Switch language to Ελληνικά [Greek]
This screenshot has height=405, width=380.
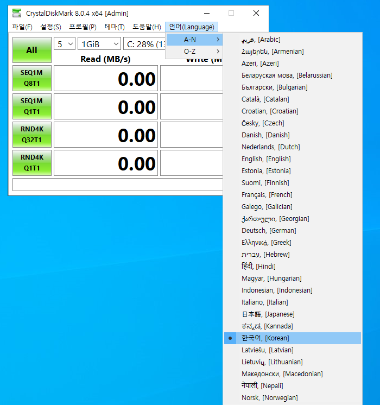293,242
